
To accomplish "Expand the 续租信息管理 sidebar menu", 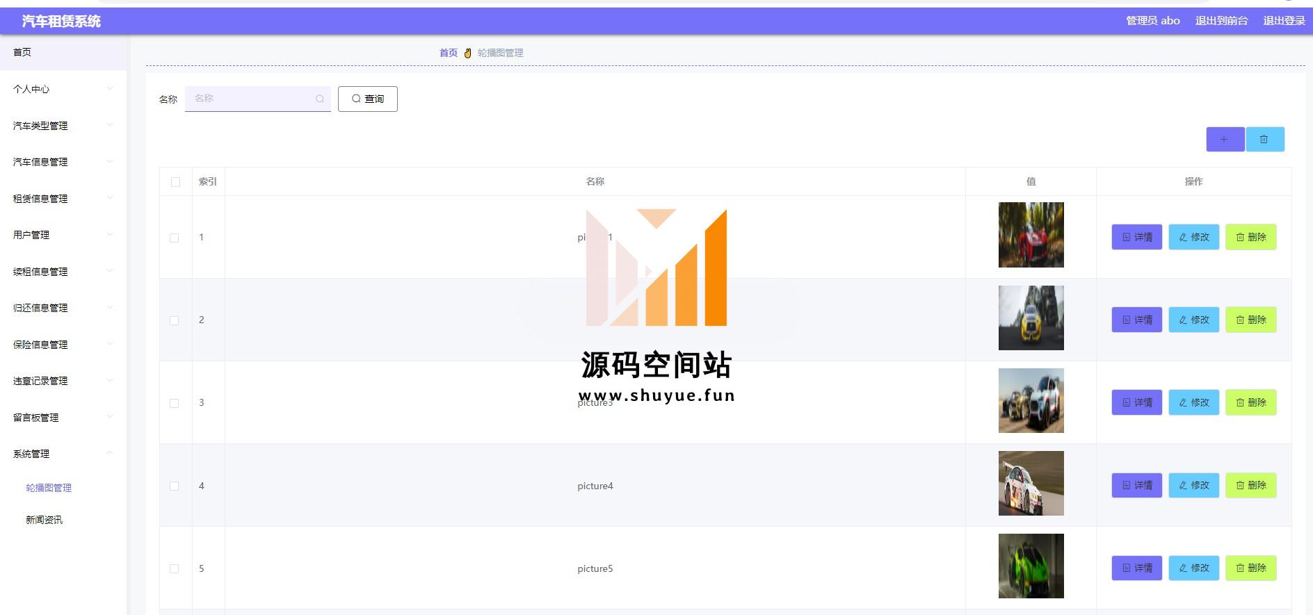I will (x=63, y=272).
